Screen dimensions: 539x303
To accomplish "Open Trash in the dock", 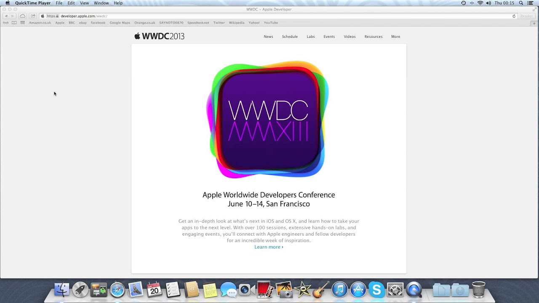I will coord(478,290).
